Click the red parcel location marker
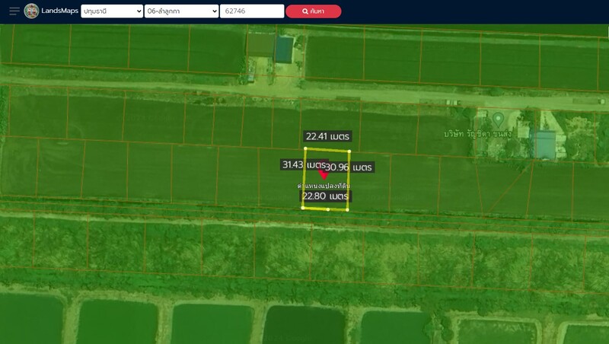Screen dimensions: 609x344 pyautogui.click(x=323, y=174)
